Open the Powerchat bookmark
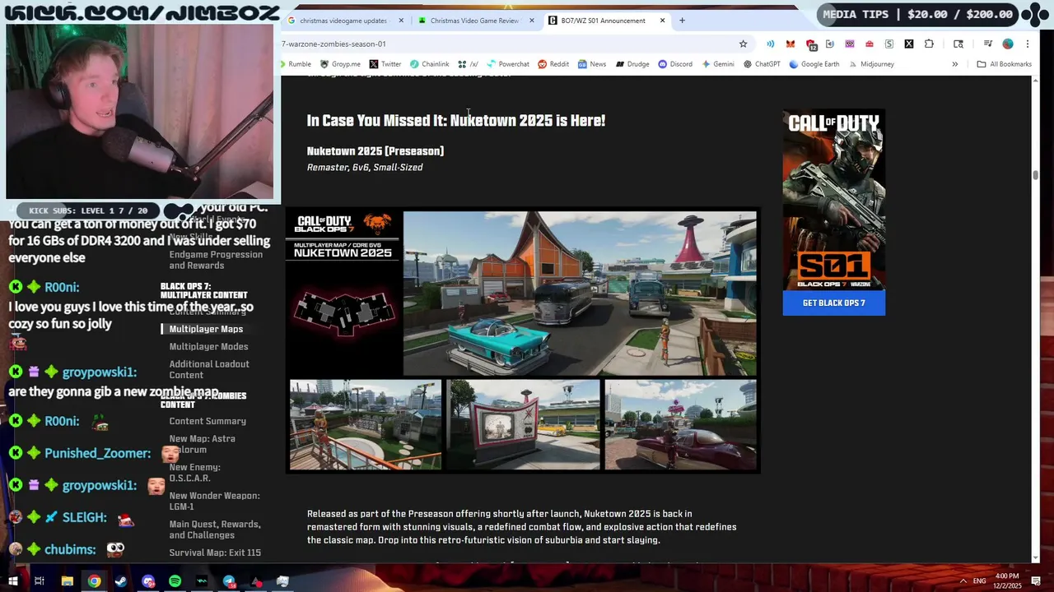The width and height of the screenshot is (1054, 592). point(508,64)
